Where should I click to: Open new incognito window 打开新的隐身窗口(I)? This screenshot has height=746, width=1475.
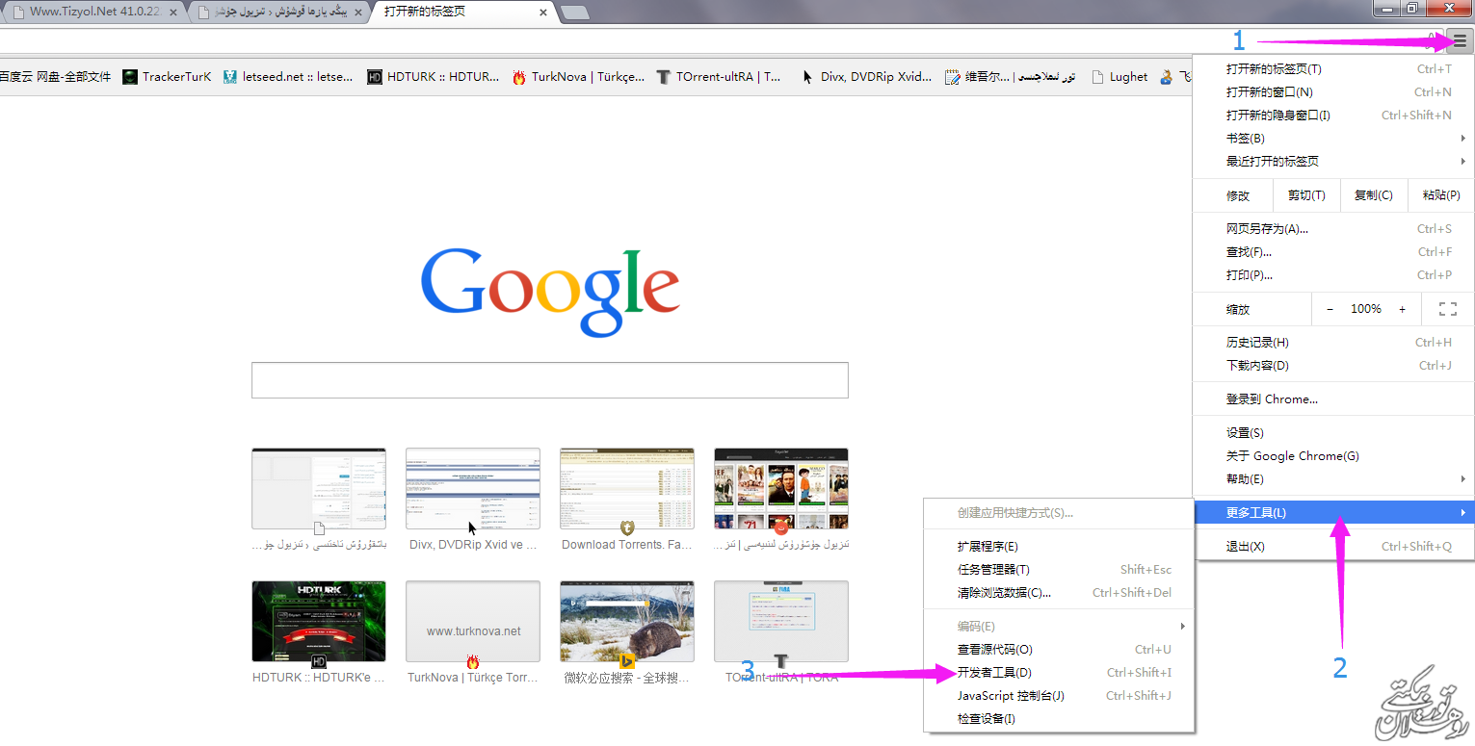point(1333,116)
